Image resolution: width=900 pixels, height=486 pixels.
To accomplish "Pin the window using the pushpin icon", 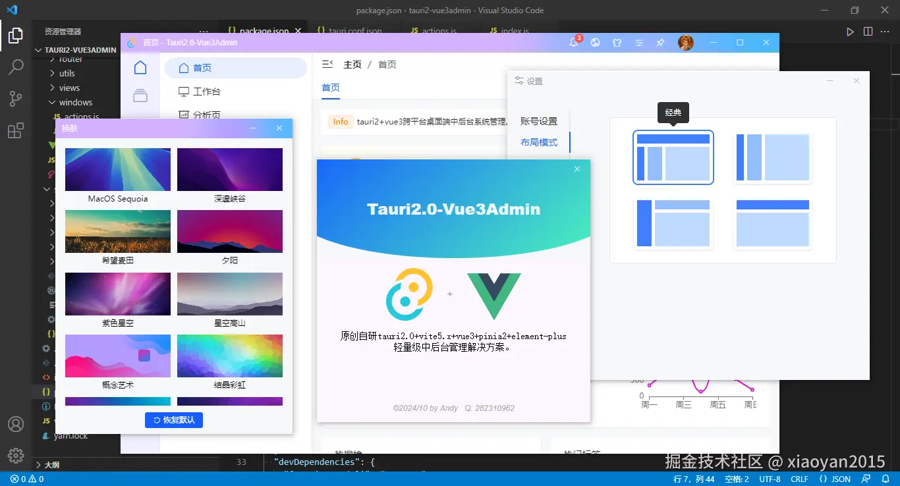I will (660, 42).
